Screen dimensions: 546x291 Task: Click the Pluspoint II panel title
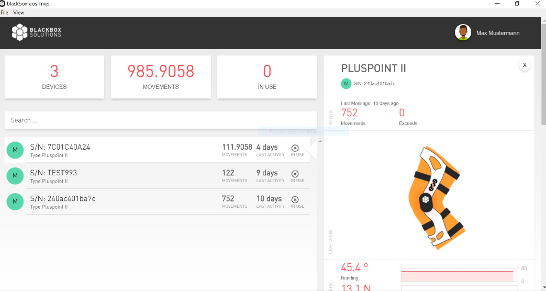373,68
